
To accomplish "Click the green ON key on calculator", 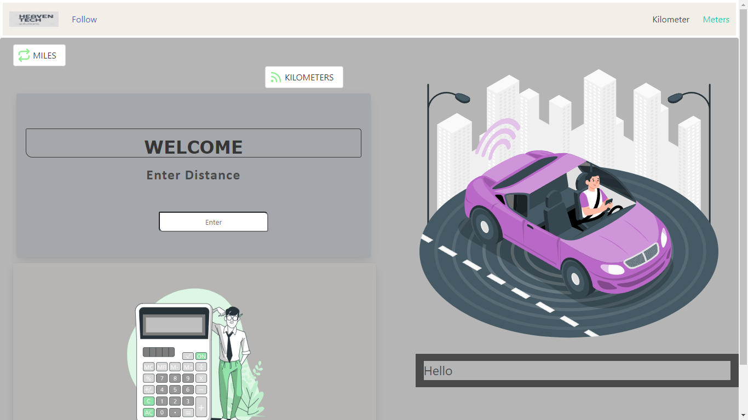I will (201, 356).
